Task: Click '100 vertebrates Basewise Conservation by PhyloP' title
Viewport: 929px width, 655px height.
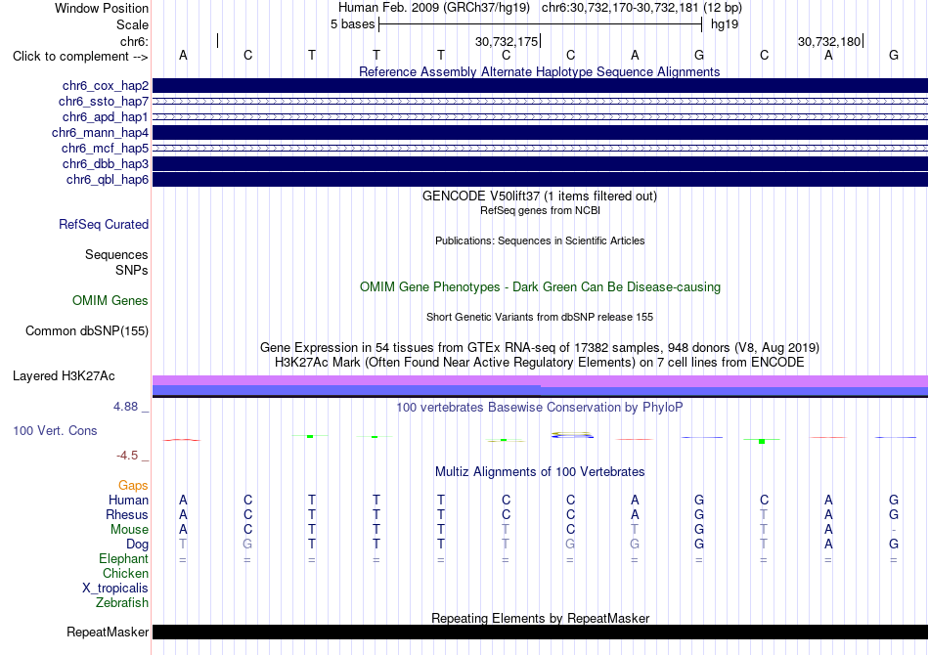Action: 540,408
